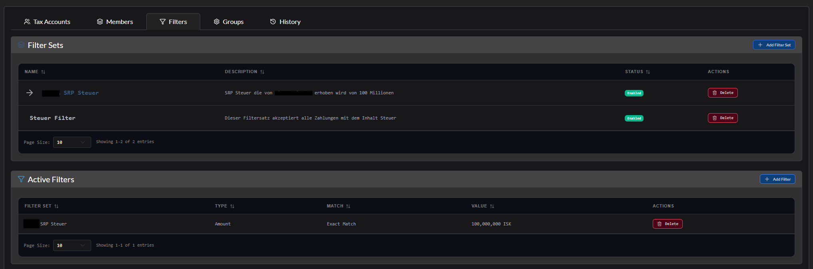Open Filter Sets page size dropdown
This screenshot has height=269, width=813.
click(x=72, y=142)
